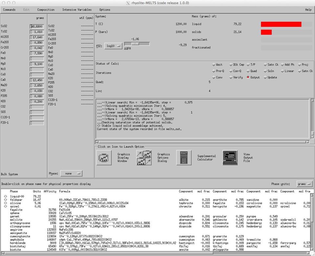This screenshot has width=315, height=256.
Task: Click the View Output File computer icon
Action: point(230,158)
